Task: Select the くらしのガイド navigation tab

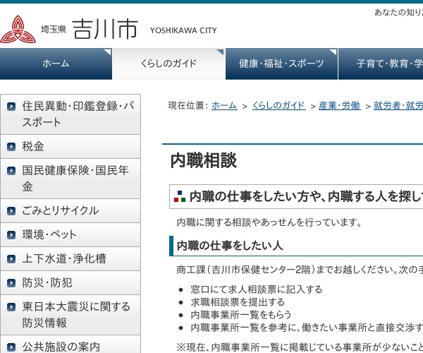Action: pos(168,64)
